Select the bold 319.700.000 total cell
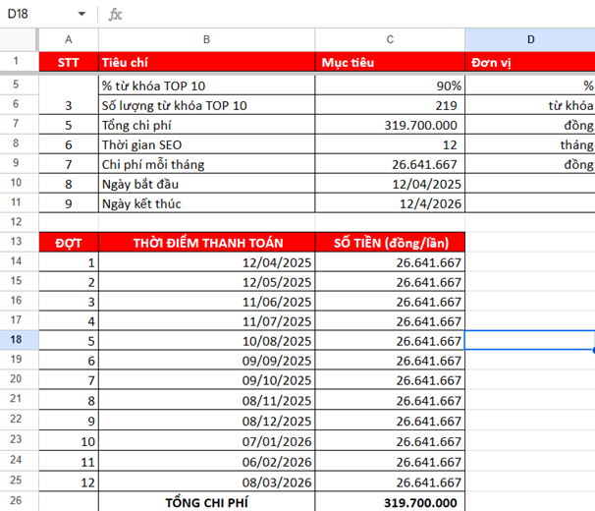Screen dimensions: 595x511 [390, 502]
